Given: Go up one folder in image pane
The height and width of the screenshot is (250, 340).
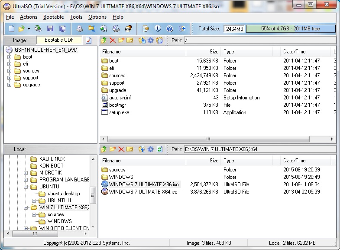Looking at the screenshot, I should [x=104, y=40].
